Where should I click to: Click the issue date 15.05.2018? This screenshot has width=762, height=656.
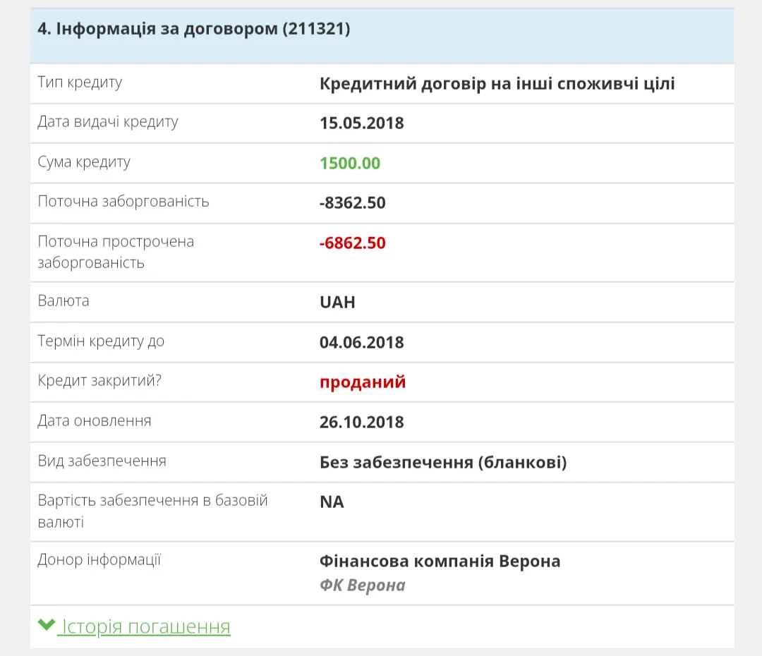[x=361, y=123]
